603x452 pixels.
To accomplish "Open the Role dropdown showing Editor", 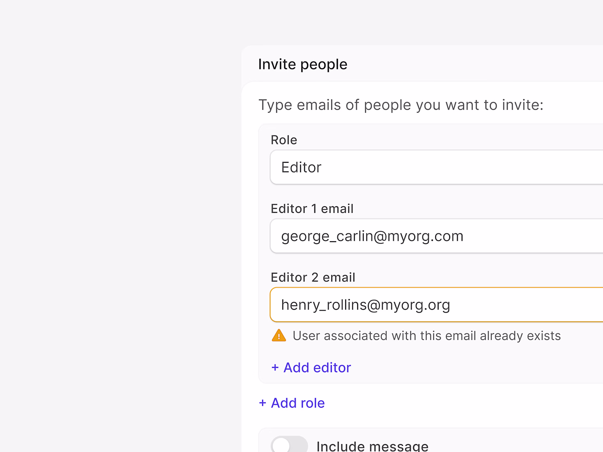I will point(437,167).
